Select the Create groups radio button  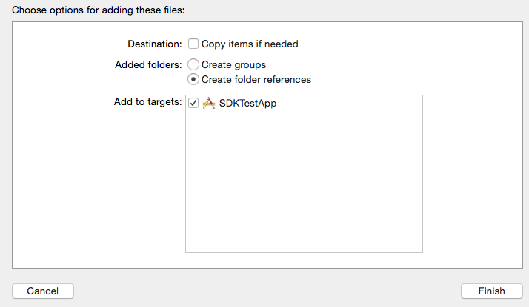[193, 64]
